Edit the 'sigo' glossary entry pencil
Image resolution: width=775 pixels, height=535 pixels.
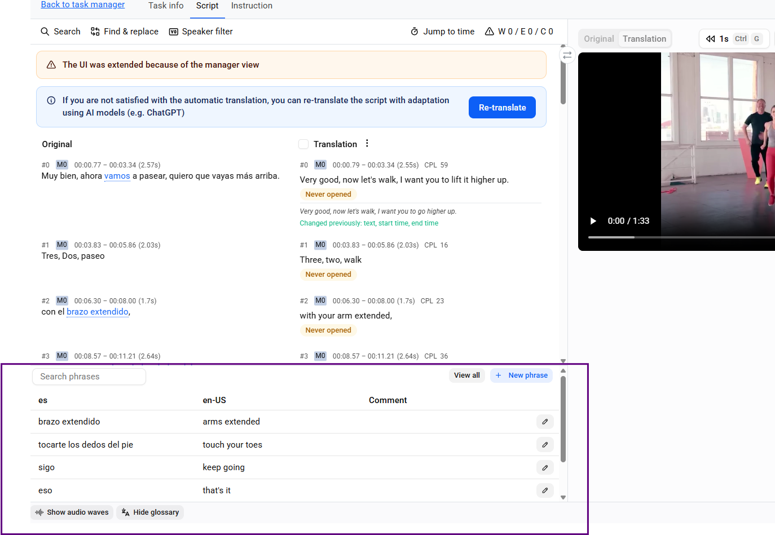coord(545,467)
